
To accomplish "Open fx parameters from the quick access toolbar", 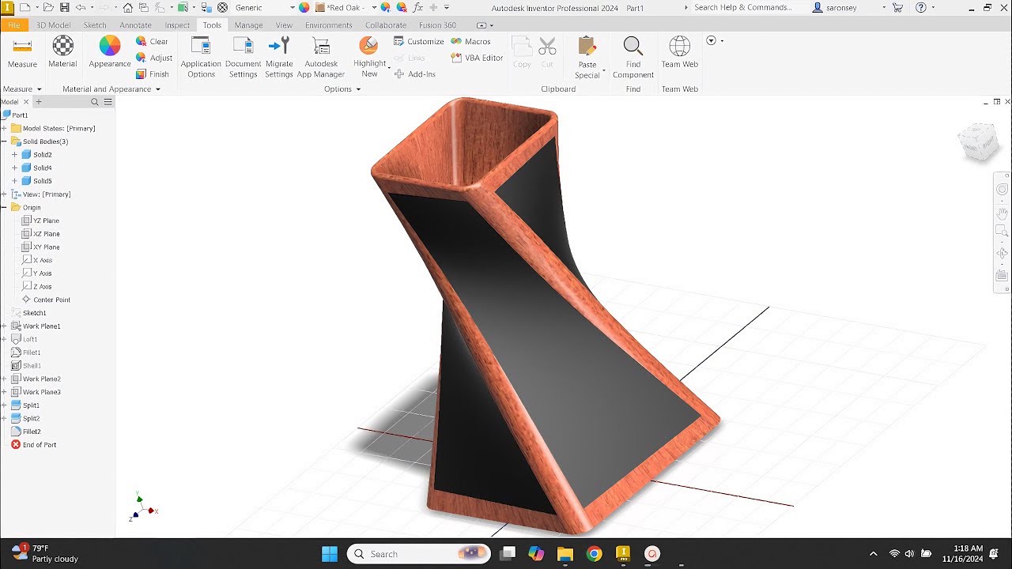I will 418,8.
